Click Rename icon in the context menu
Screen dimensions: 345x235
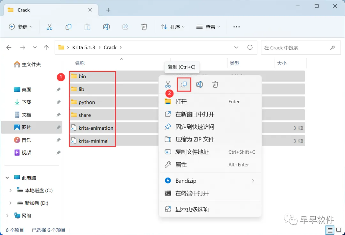point(200,84)
